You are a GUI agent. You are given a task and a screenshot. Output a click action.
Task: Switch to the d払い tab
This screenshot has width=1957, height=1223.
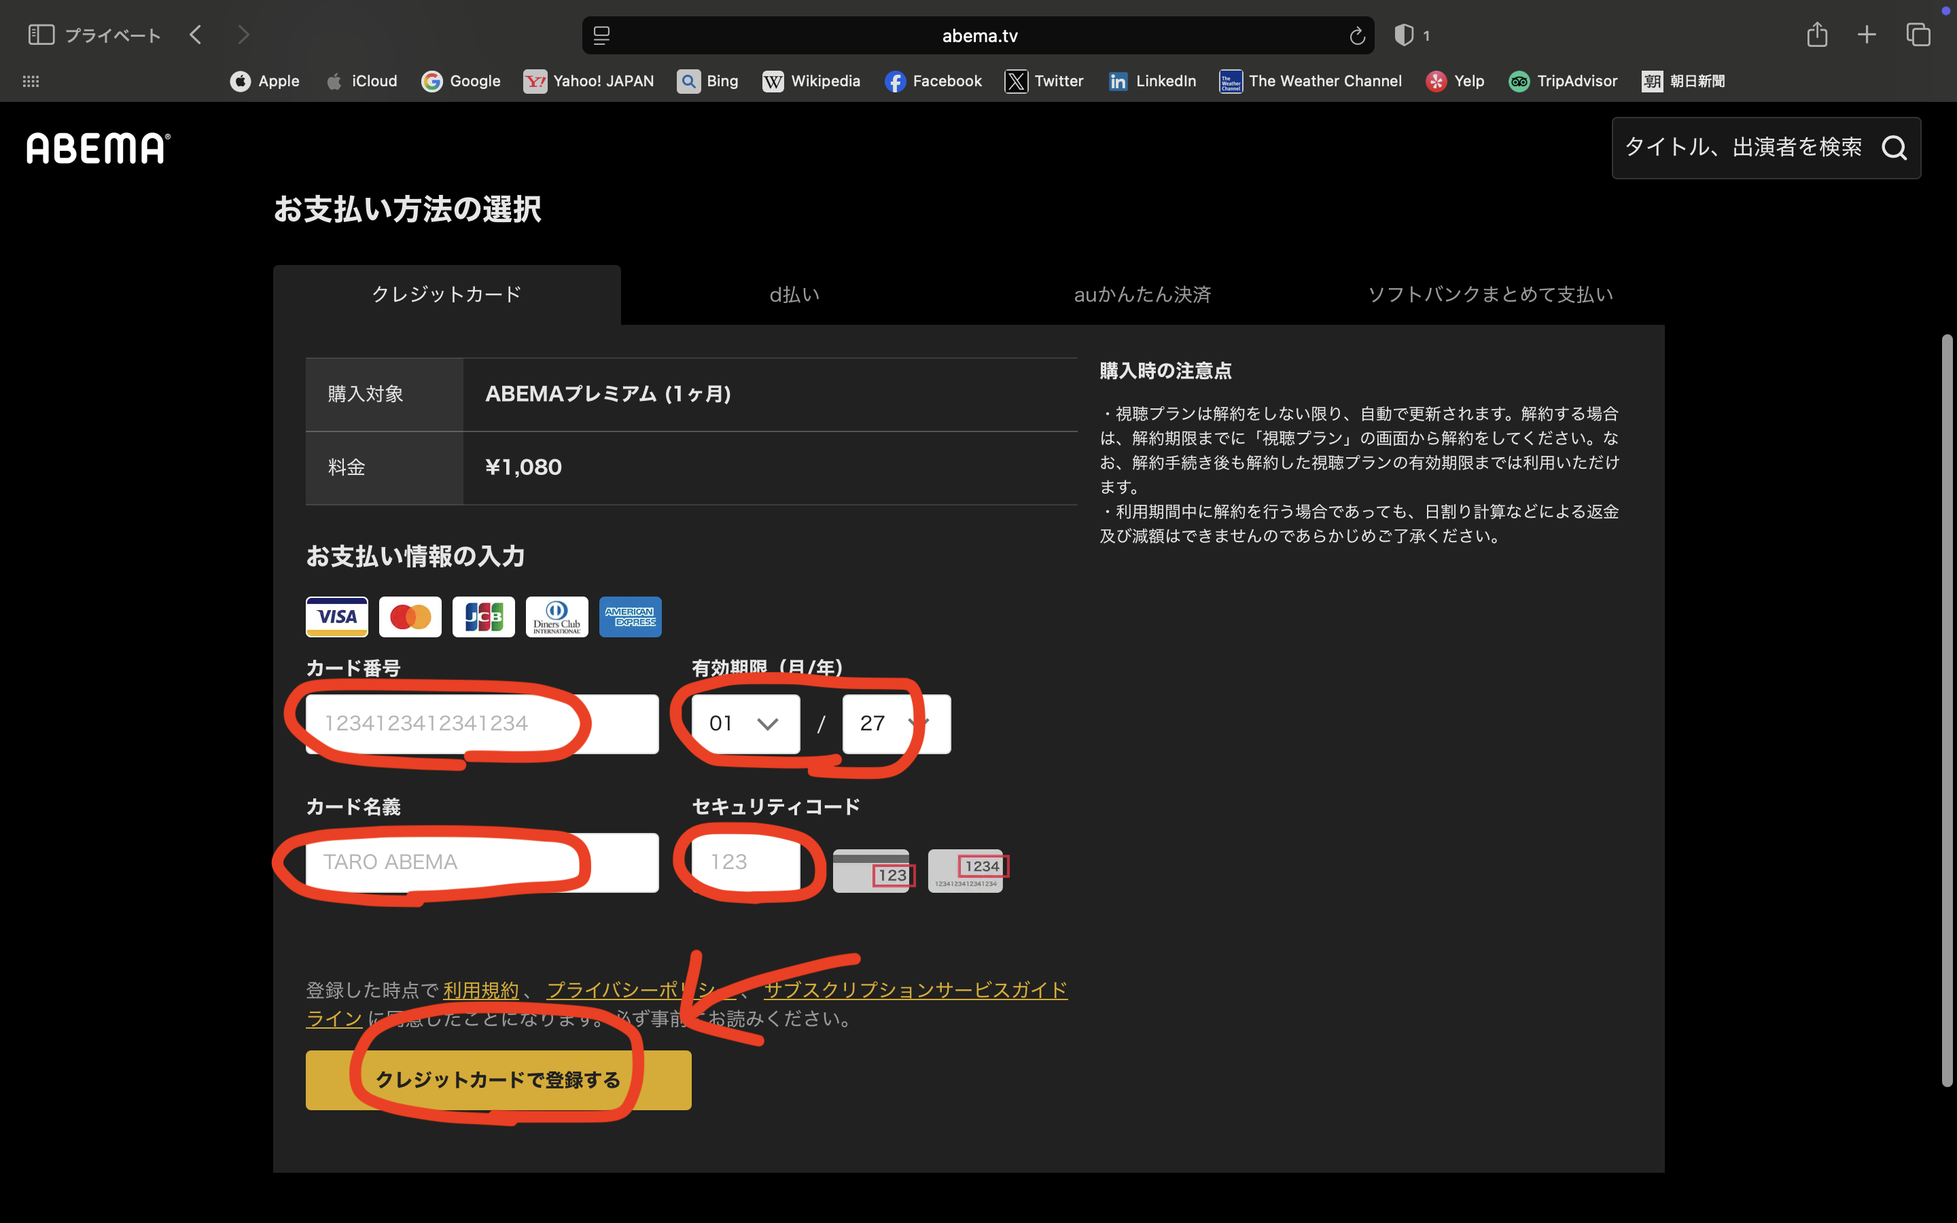(795, 294)
